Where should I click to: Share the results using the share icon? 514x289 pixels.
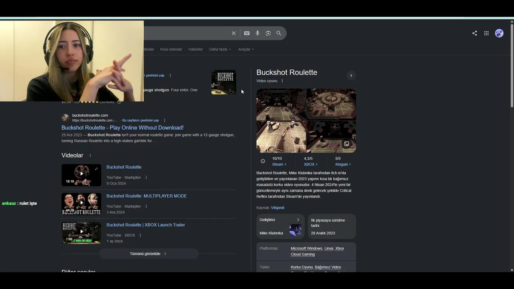pyautogui.click(x=475, y=33)
